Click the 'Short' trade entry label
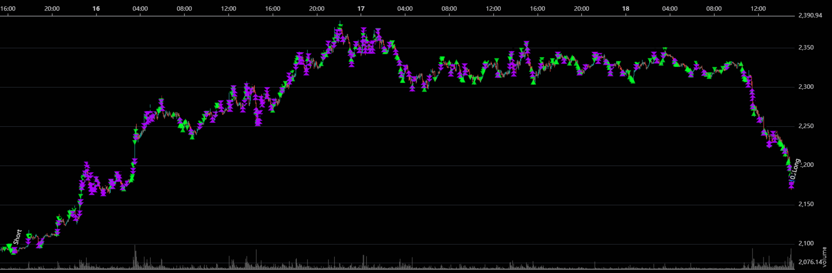Image resolution: width=832 pixels, height=273 pixels. click(x=17, y=237)
